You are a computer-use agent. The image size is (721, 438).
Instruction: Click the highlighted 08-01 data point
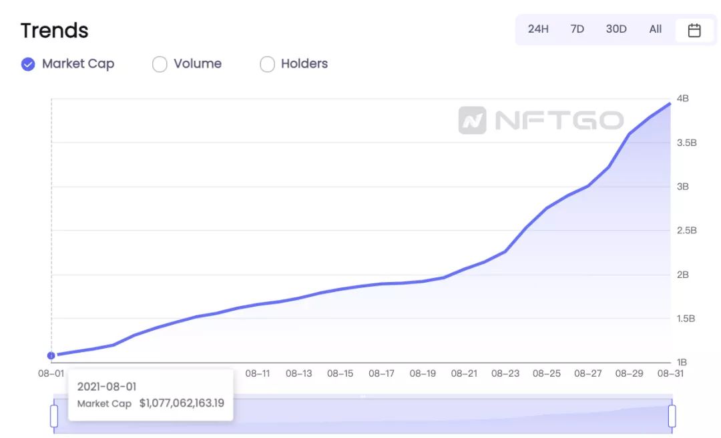[x=51, y=355]
